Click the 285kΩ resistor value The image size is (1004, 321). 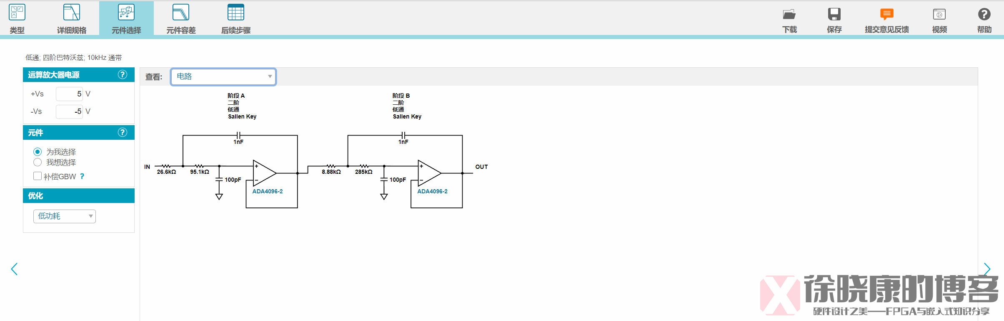tap(364, 172)
